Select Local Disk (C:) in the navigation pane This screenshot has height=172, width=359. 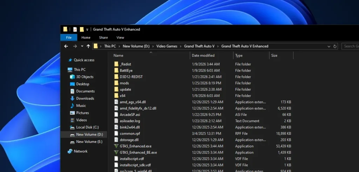[x=87, y=127]
